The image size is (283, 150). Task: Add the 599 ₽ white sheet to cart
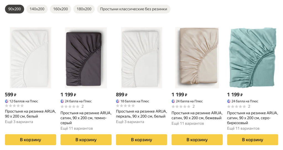click(30, 140)
